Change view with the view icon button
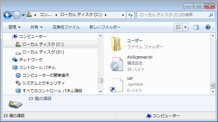218x122 pixels. point(178,27)
